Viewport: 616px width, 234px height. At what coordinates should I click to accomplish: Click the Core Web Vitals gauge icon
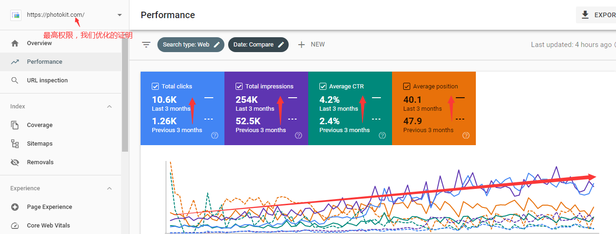pos(15,226)
